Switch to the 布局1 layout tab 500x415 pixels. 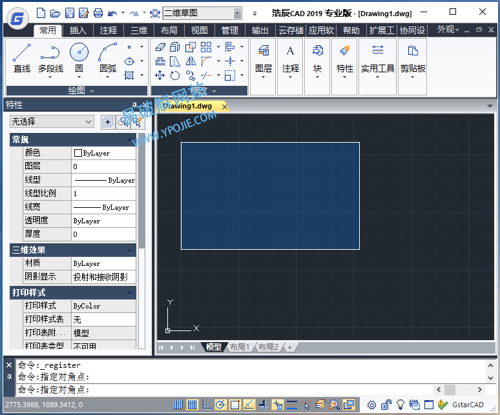[x=240, y=347]
